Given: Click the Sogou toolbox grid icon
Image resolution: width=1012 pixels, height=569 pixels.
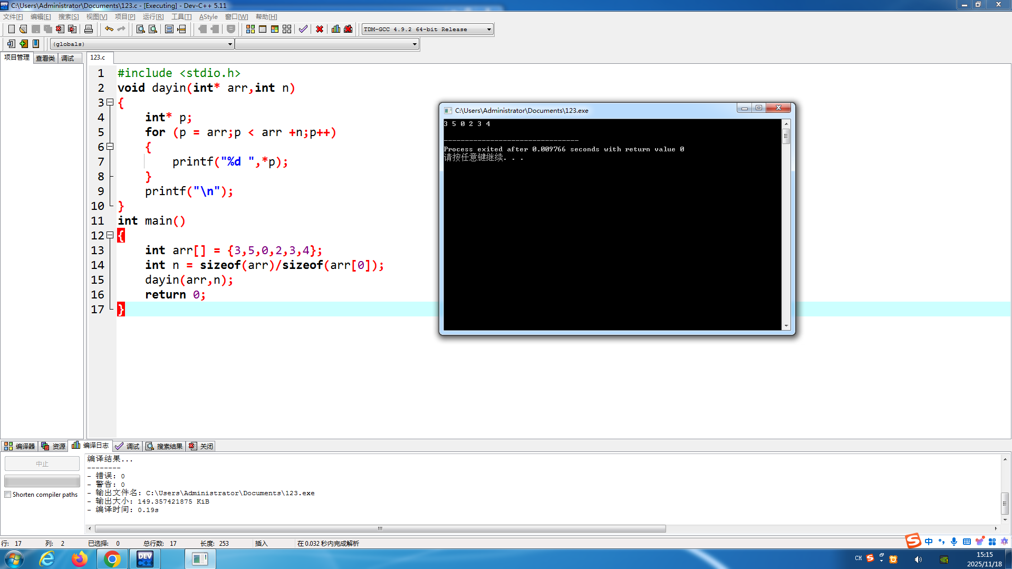Looking at the screenshot, I should click(992, 542).
